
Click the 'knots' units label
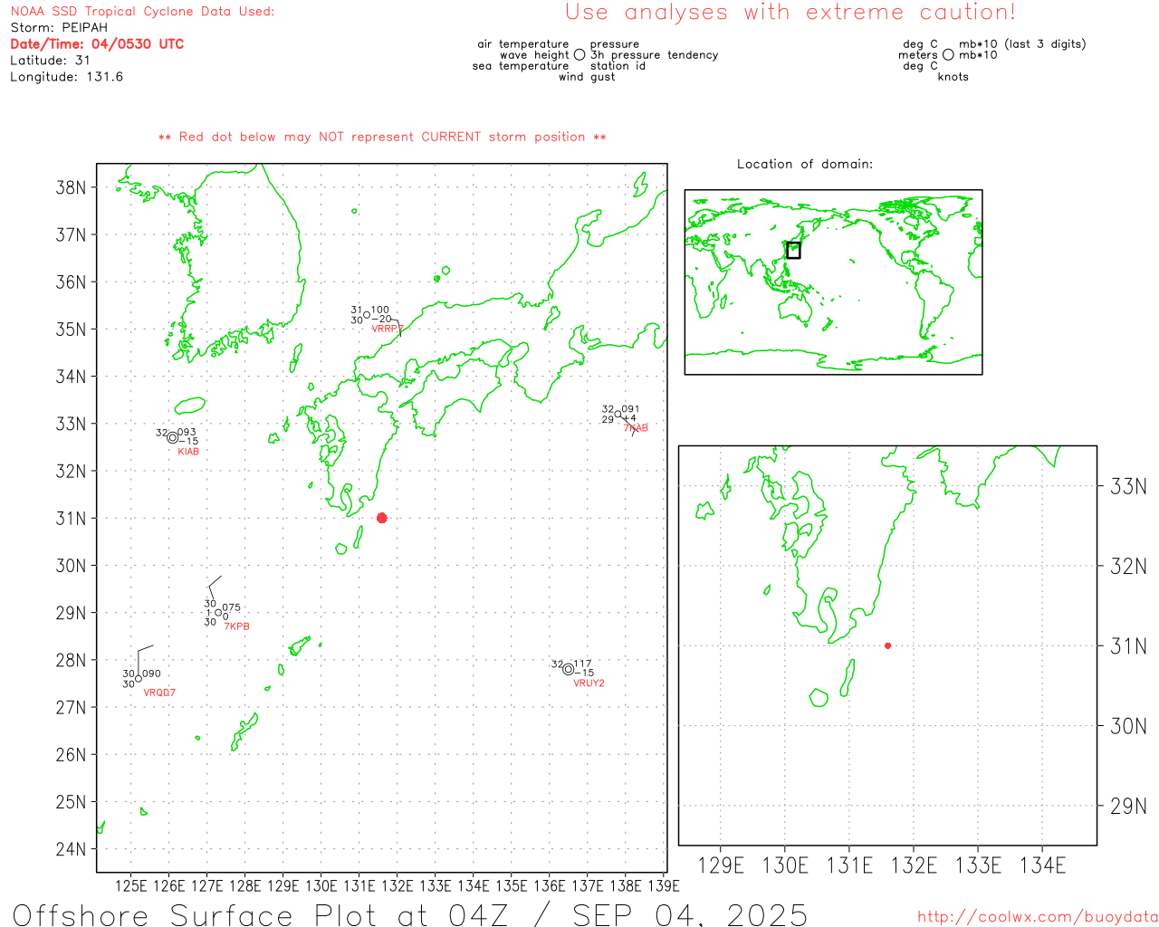pos(953,77)
